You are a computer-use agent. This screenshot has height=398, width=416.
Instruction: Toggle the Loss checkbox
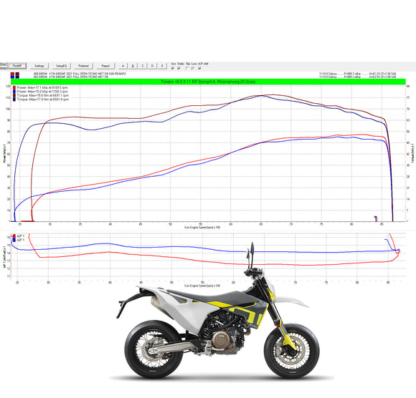193,68
